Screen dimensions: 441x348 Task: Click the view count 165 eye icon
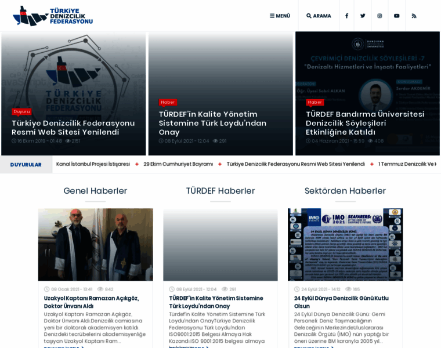(348, 289)
